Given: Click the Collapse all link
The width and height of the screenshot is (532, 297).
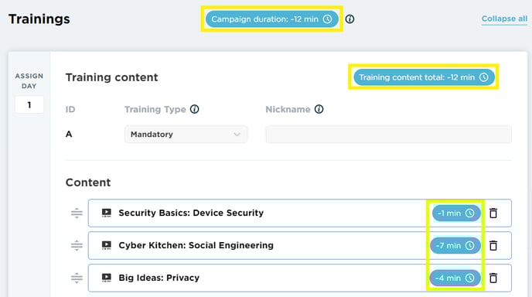Looking at the screenshot, I should pyautogui.click(x=504, y=19).
